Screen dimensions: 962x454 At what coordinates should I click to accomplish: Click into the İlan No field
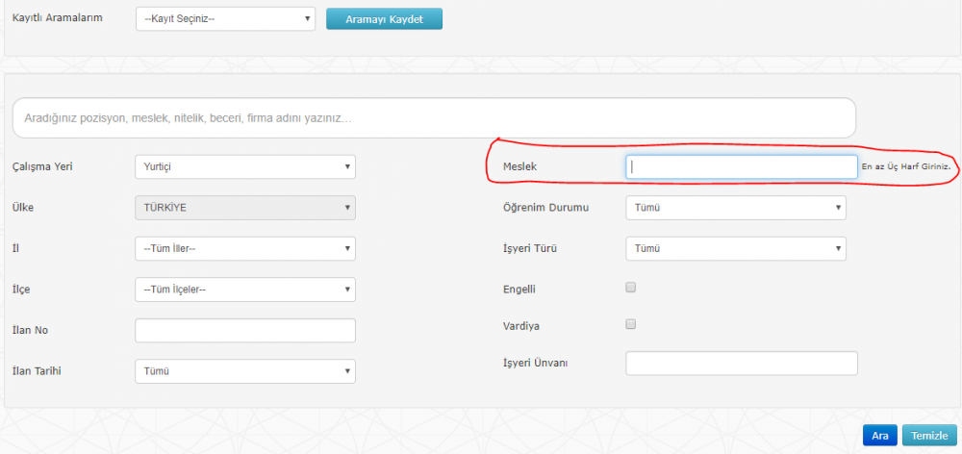[x=245, y=331]
